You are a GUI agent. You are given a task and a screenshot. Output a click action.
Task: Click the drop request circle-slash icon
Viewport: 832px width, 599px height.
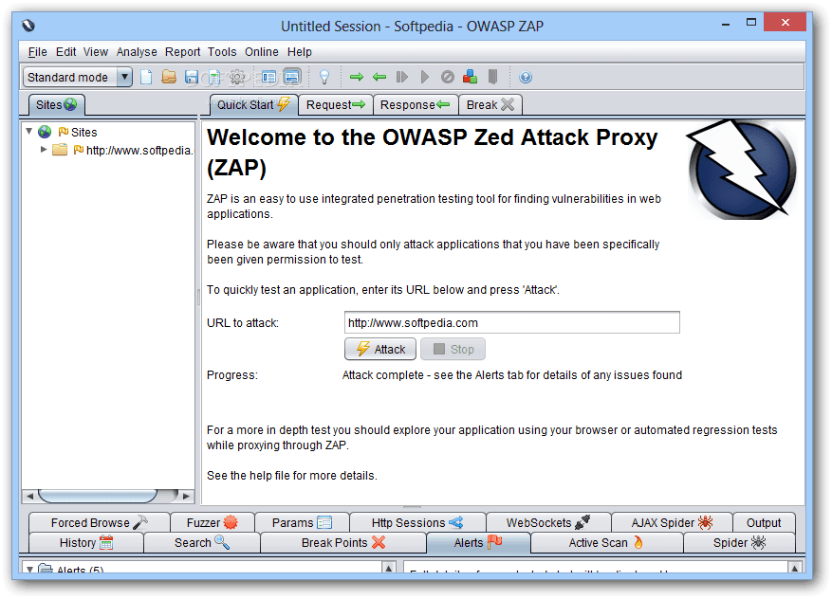click(x=448, y=78)
